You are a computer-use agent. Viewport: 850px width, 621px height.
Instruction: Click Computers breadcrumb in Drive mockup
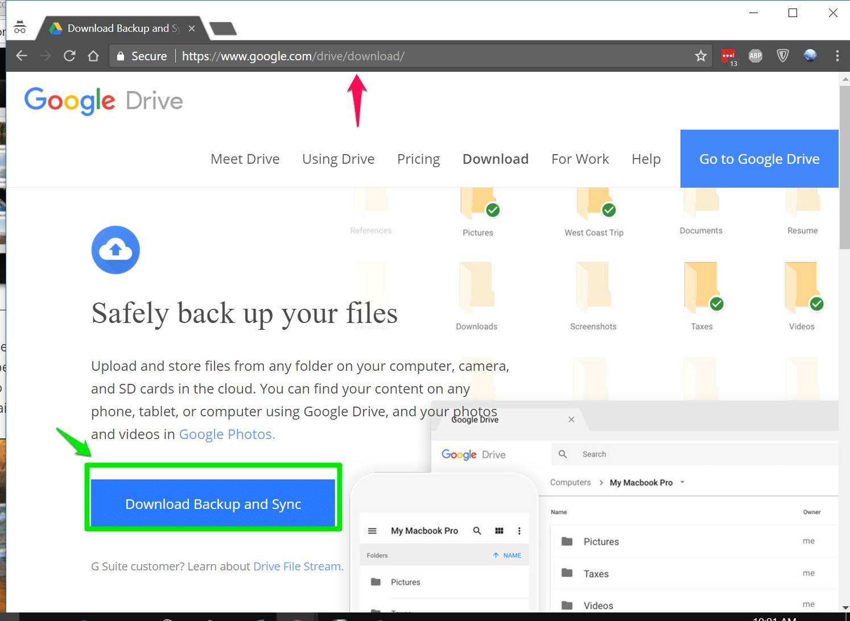coord(570,482)
